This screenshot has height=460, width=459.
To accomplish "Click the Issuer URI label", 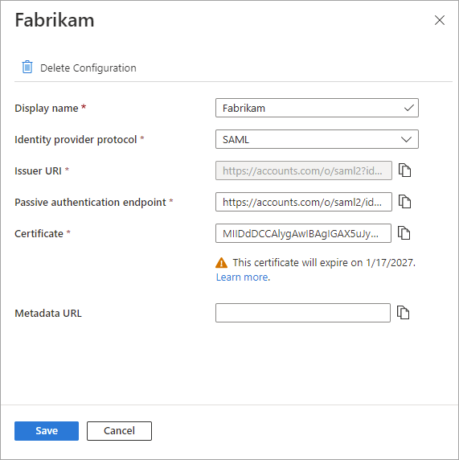I will tap(38, 170).
